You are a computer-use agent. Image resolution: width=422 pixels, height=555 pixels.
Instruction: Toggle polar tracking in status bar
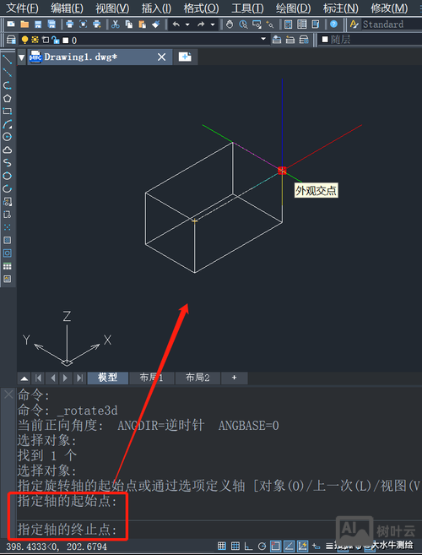(x=262, y=546)
